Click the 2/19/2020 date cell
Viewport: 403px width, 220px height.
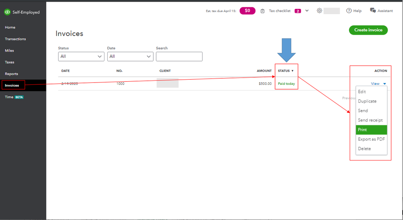[x=69, y=84]
